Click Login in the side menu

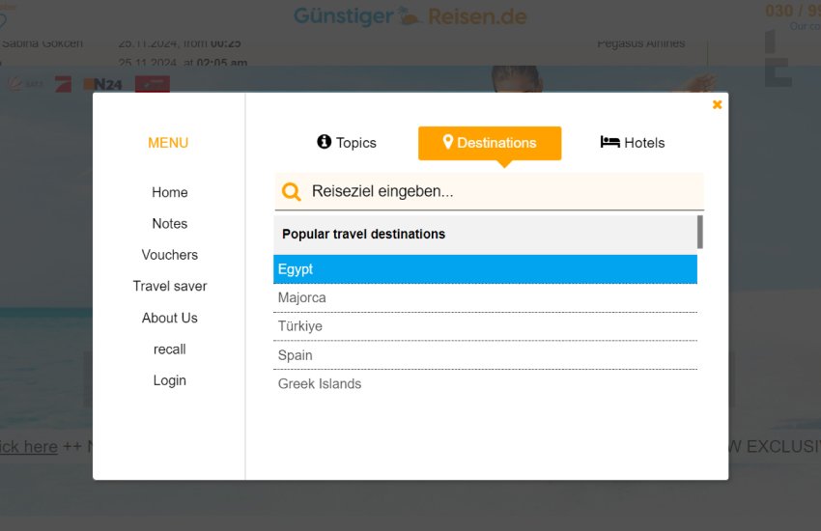[170, 380]
